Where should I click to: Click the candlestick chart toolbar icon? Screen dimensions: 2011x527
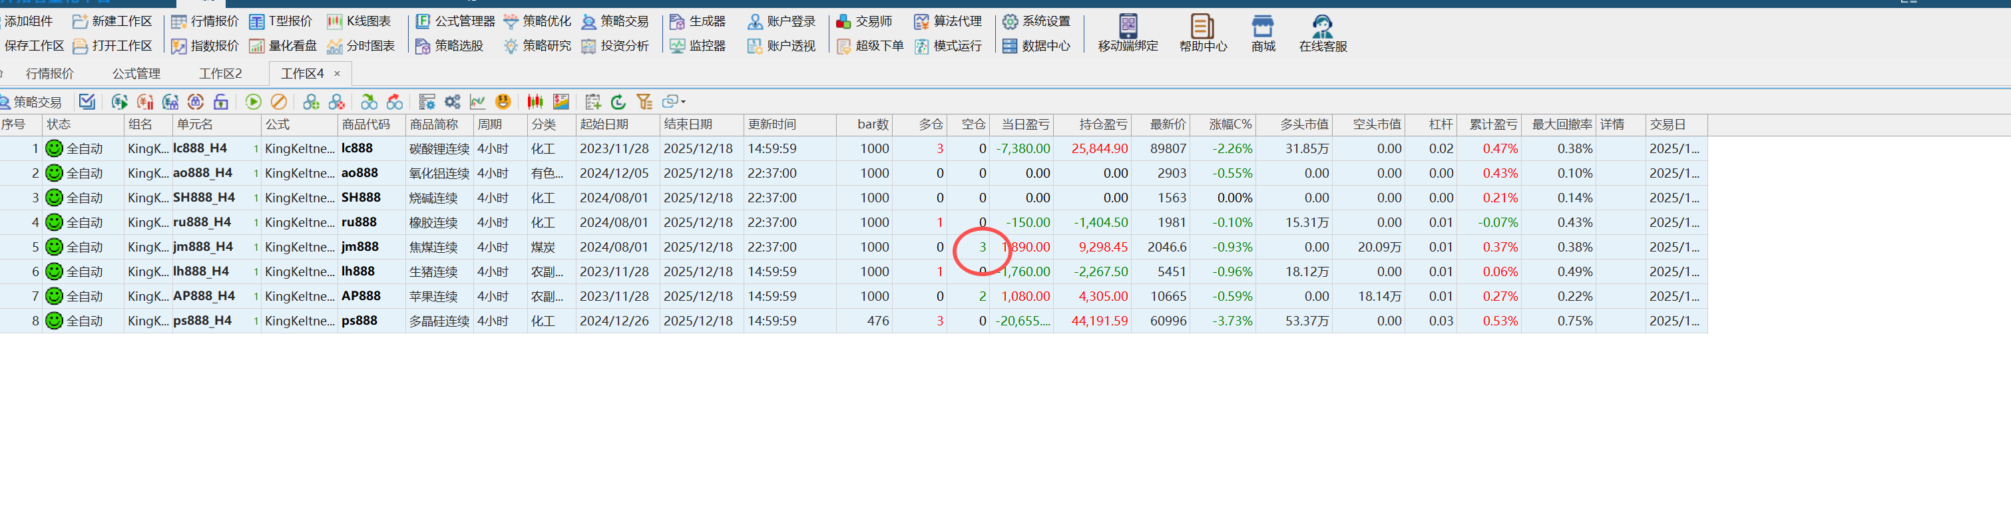point(535,102)
